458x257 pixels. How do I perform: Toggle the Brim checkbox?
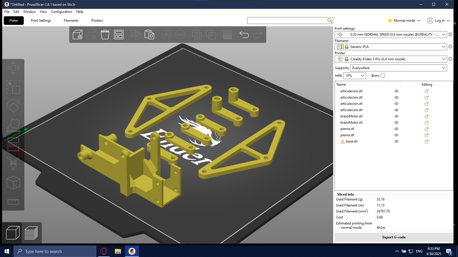(383, 75)
